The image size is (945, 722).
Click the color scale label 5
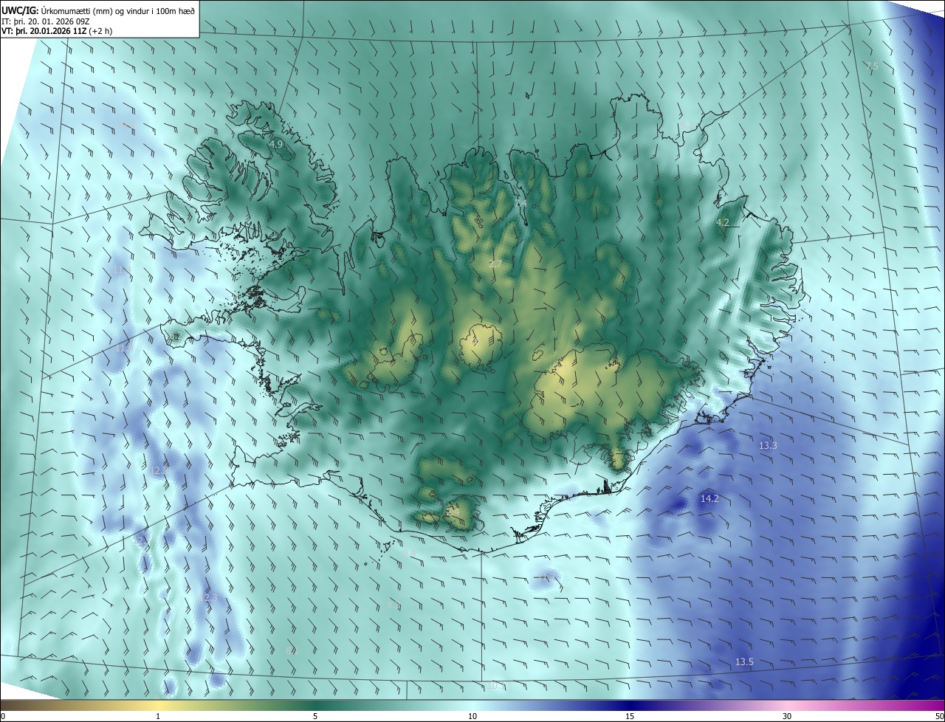[x=315, y=717]
